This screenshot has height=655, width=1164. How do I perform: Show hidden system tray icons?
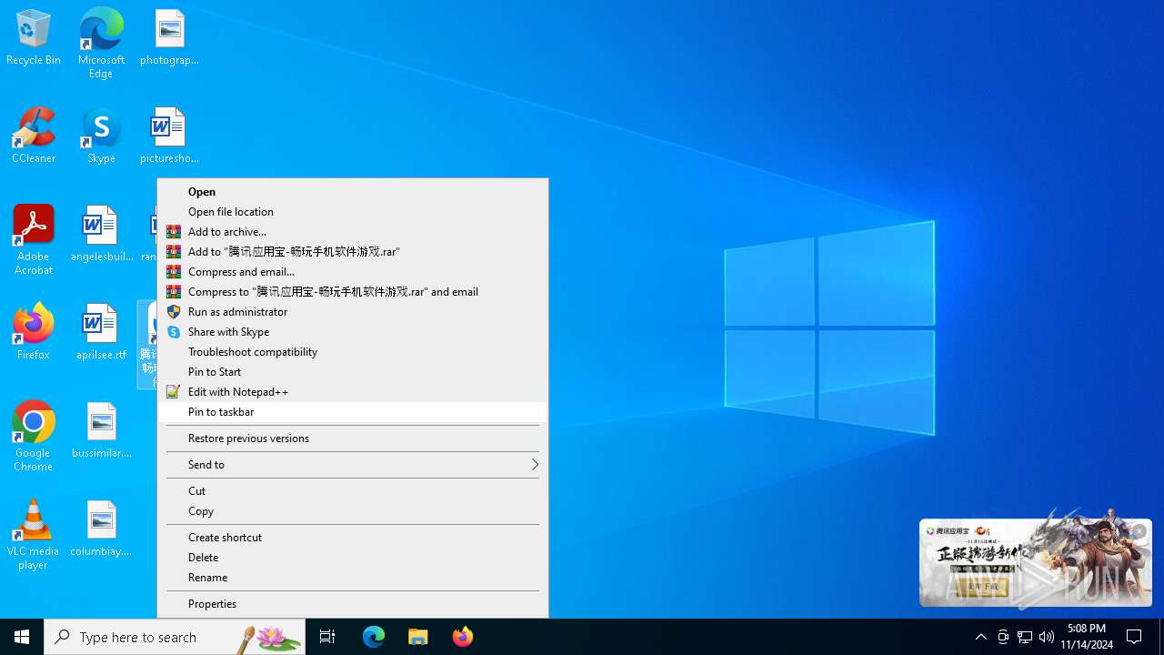980,637
